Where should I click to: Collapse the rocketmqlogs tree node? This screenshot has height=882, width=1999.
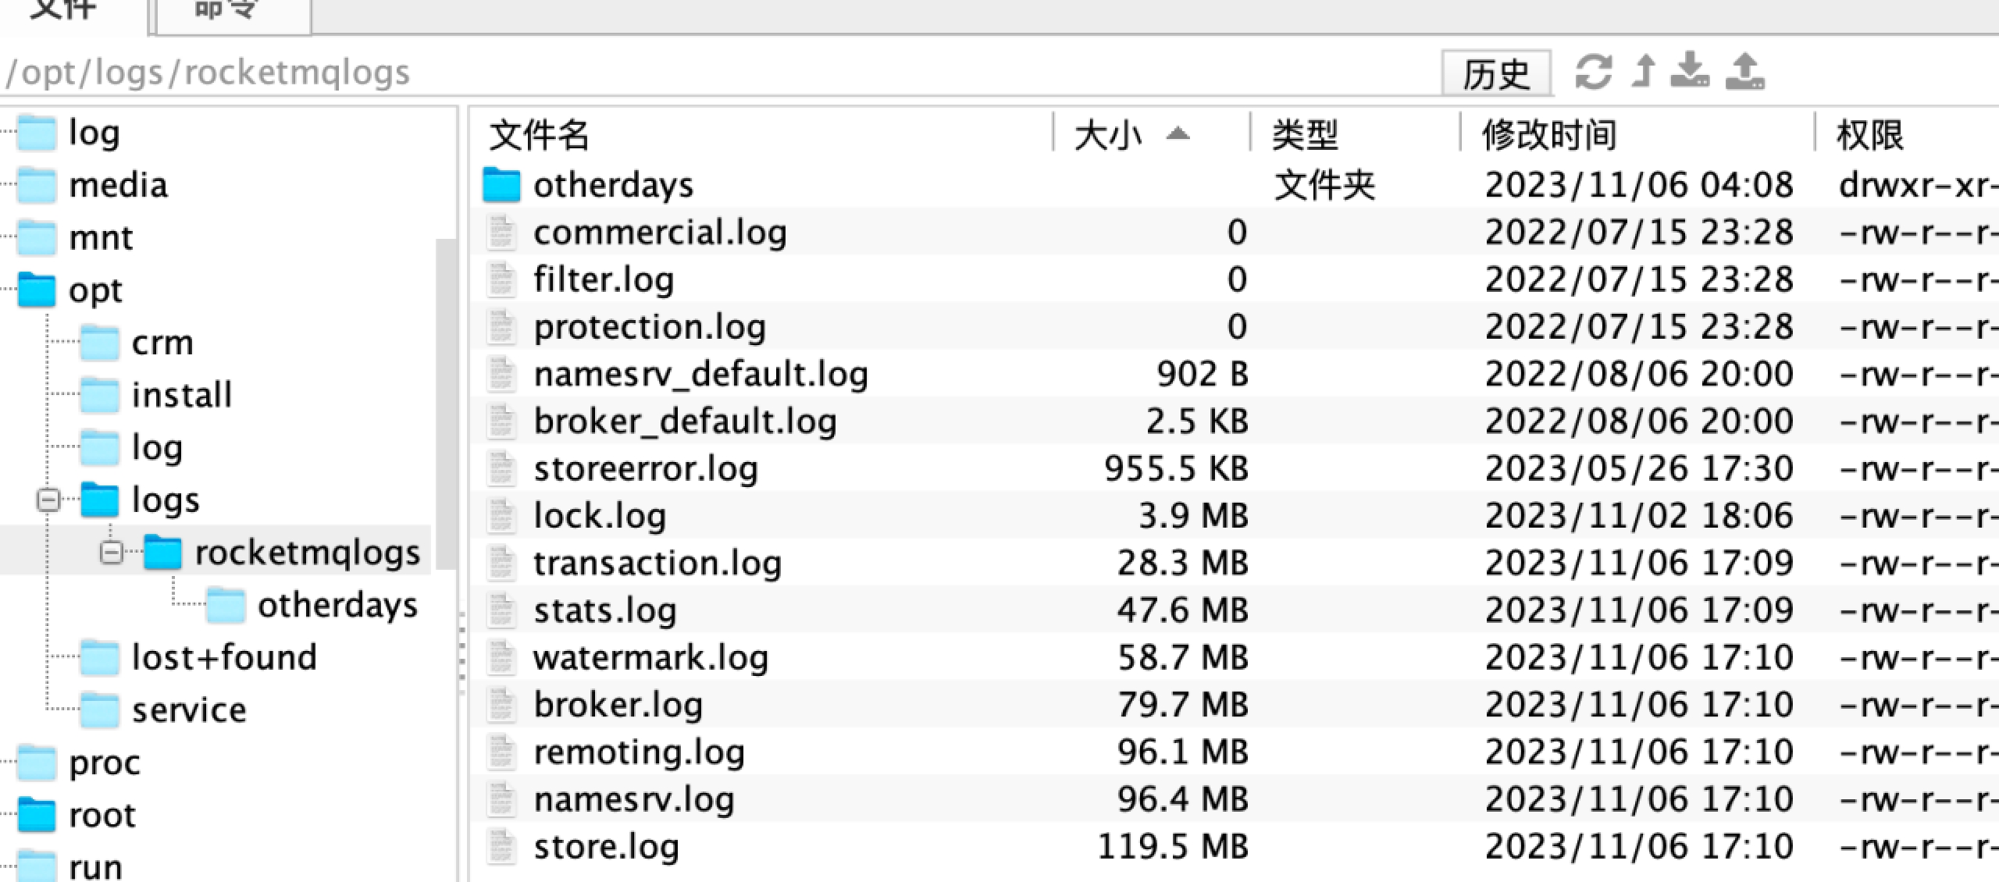[x=109, y=553]
